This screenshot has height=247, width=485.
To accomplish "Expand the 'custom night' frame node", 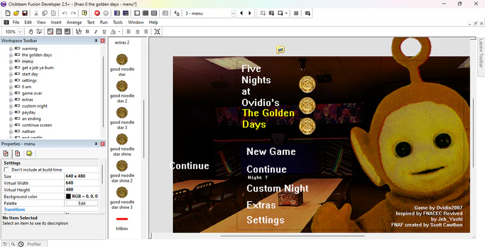I will (x=11, y=106).
